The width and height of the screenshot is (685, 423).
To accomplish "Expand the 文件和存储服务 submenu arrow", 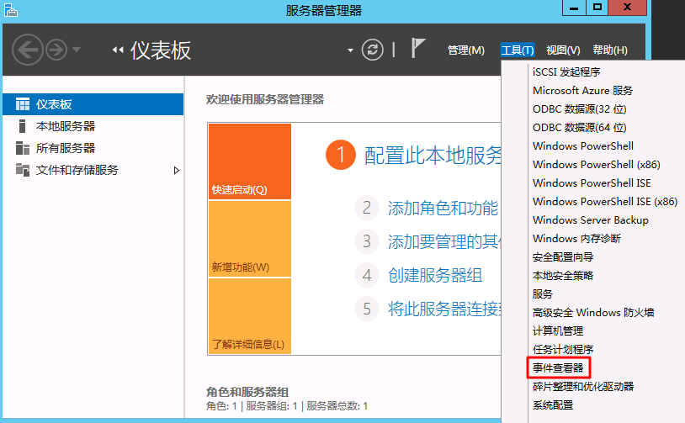I will pos(177,170).
